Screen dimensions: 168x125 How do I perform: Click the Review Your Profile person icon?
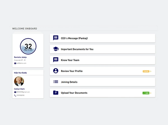tap(56, 71)
